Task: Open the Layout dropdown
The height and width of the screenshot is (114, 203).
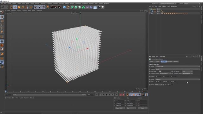Action: (192, 3)
